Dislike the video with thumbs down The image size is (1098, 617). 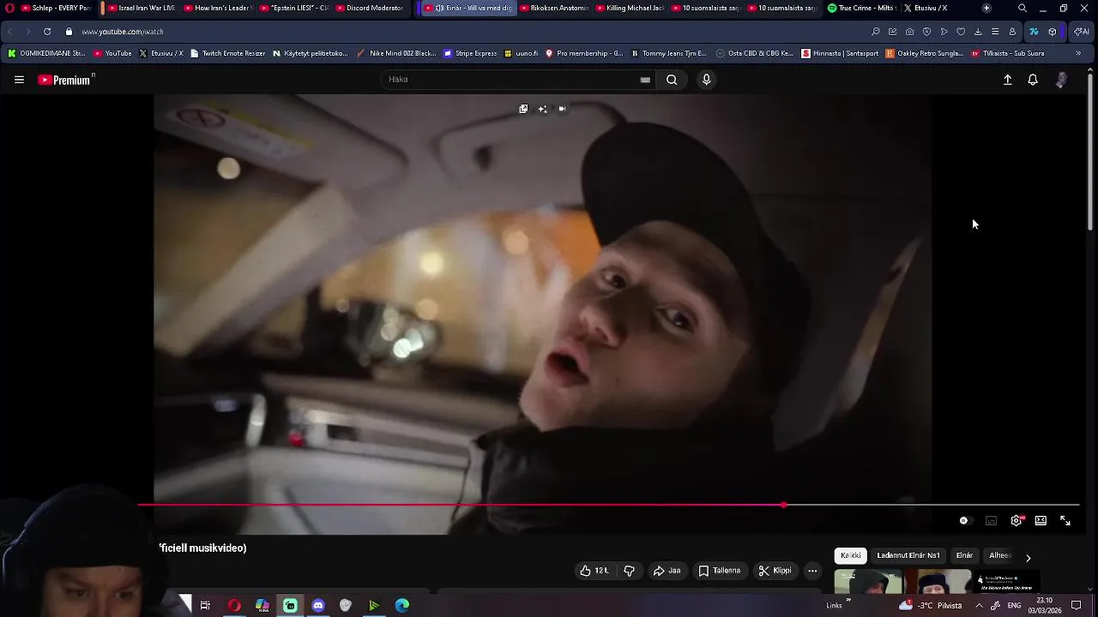pos(629,571)
